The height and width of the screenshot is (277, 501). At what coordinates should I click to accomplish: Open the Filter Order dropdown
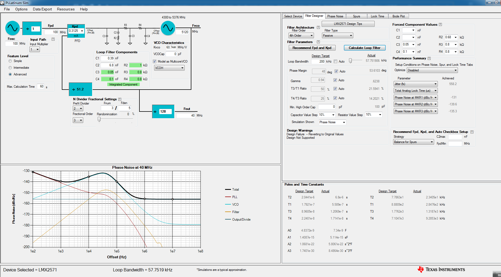click(x=301, y=36)
